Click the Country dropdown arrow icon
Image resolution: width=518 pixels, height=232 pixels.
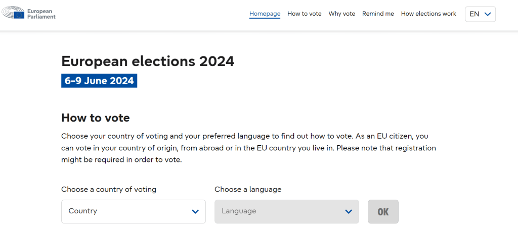coord(195,212)
